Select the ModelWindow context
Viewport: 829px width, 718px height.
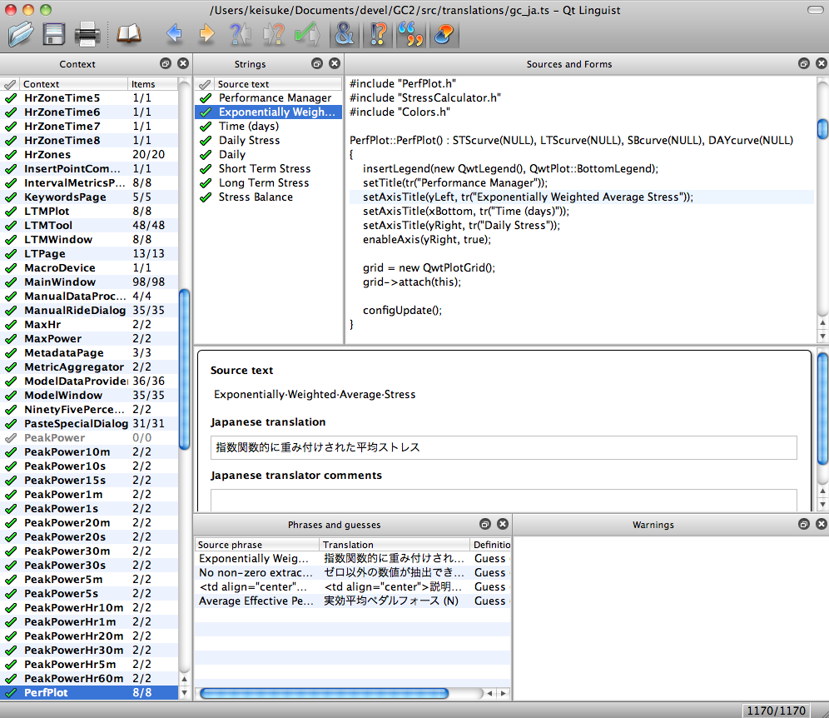[x=89, y=396]
